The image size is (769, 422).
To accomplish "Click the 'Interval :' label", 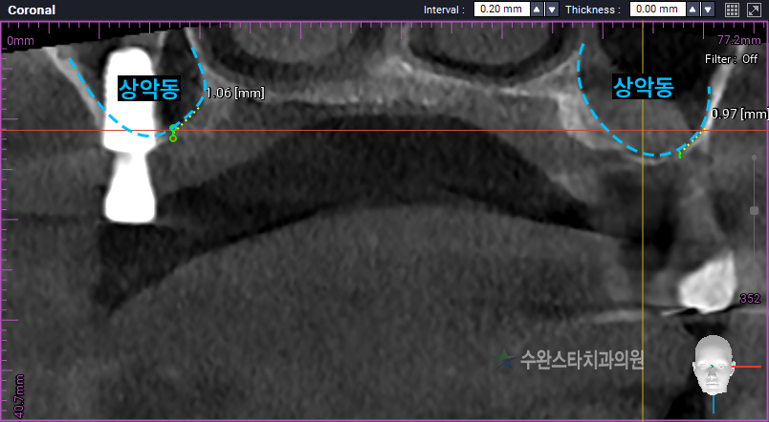I will 444,10.
